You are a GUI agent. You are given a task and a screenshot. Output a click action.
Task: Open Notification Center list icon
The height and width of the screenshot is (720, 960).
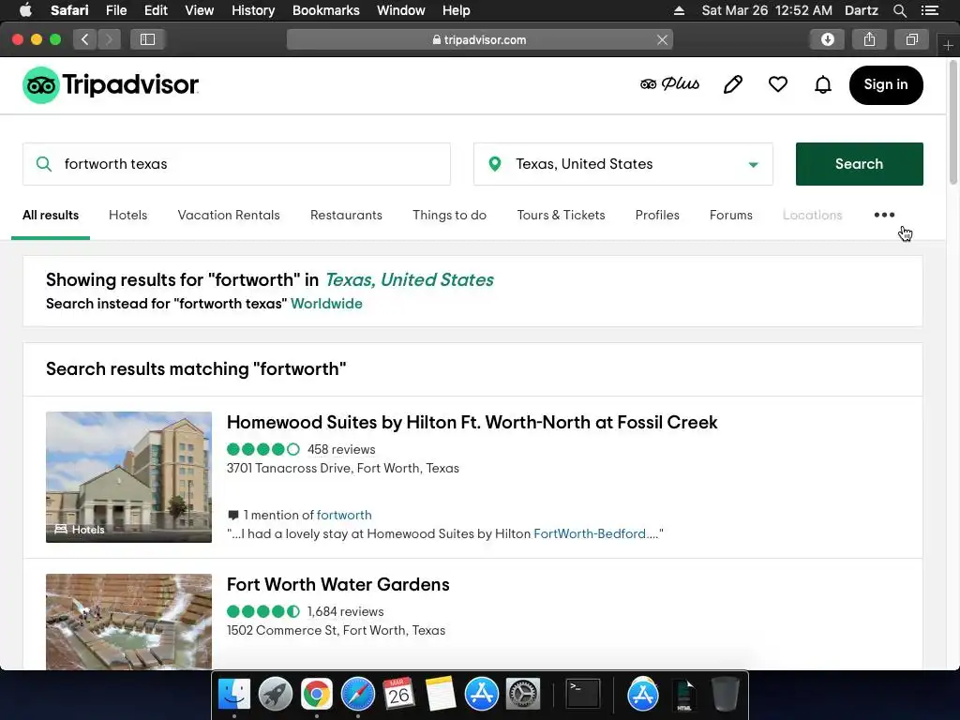[929, 10]
